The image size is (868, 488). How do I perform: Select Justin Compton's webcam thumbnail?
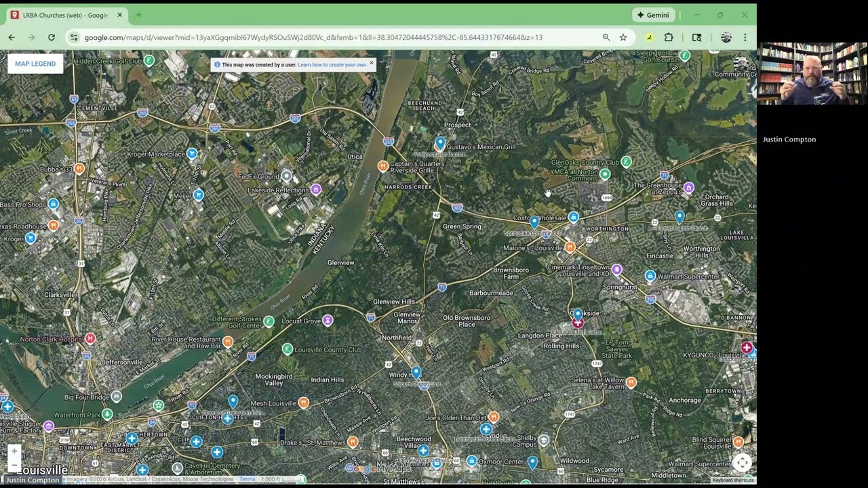tap(812, 73)
